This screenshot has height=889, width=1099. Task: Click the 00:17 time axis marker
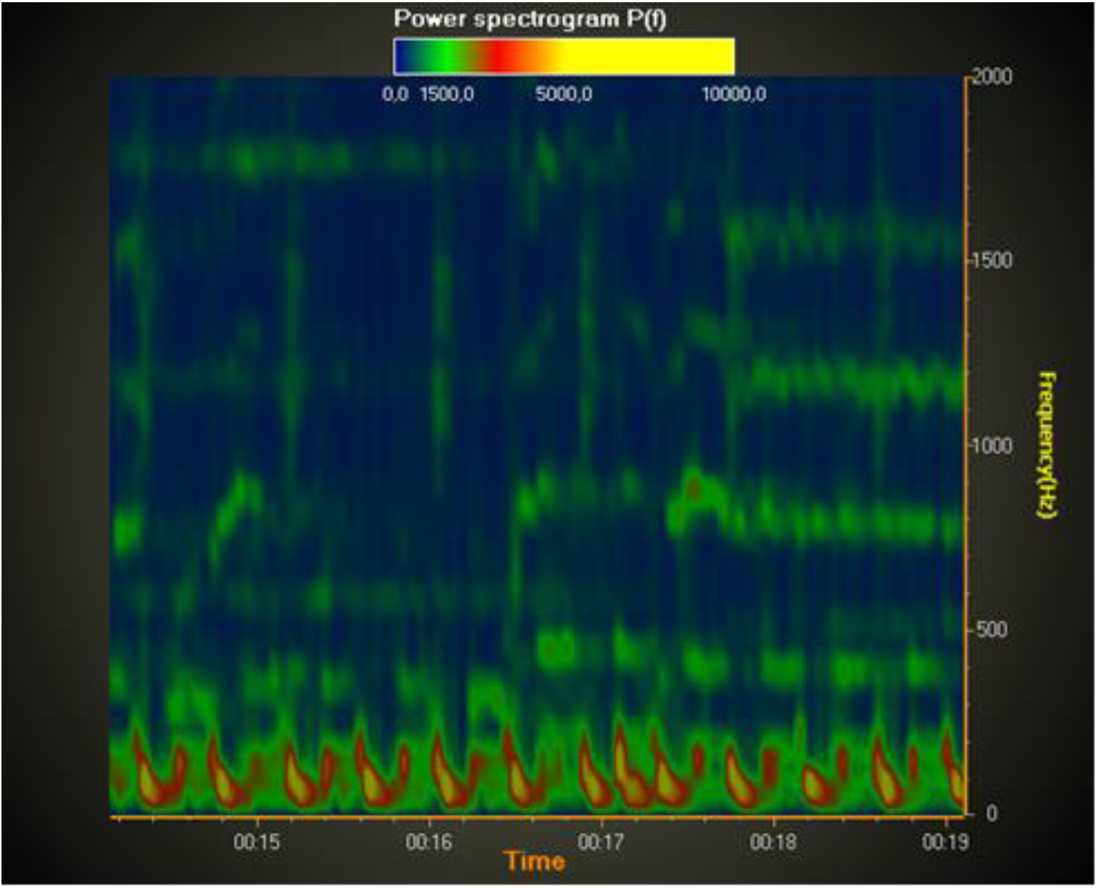pyautogui.click(x=601, y=842)
